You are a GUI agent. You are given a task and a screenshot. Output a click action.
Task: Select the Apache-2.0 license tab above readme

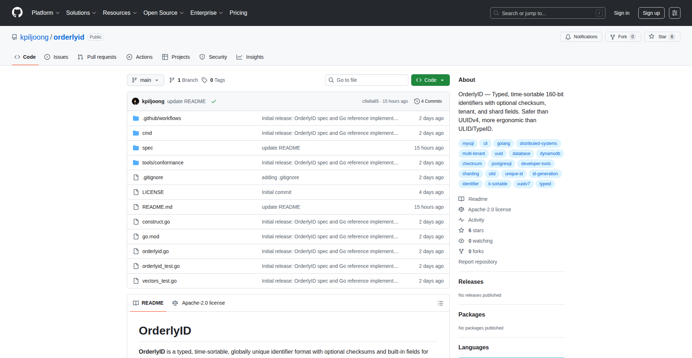(x=199, y=303)
